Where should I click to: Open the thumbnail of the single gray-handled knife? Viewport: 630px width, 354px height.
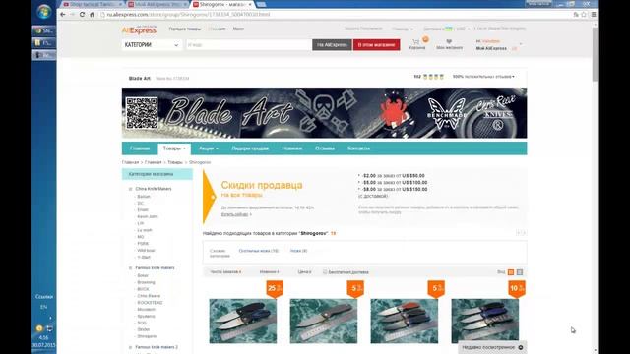click(324, 322)
